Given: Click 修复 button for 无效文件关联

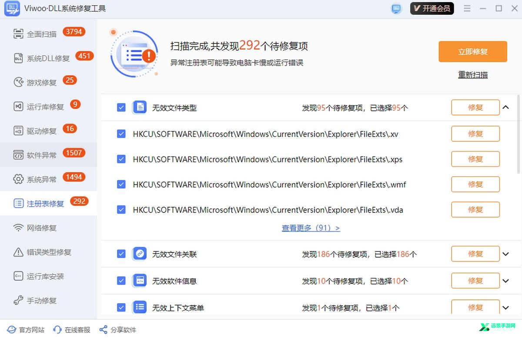Looking at the screenshot, I should pyautogui.click(x=475, y=254).
